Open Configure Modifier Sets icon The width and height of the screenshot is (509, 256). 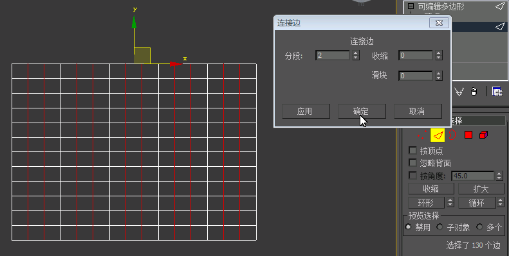(497, 92)
